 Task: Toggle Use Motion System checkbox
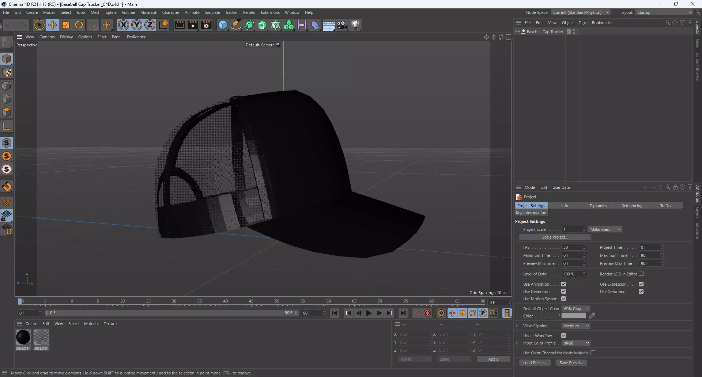point(563,299)
